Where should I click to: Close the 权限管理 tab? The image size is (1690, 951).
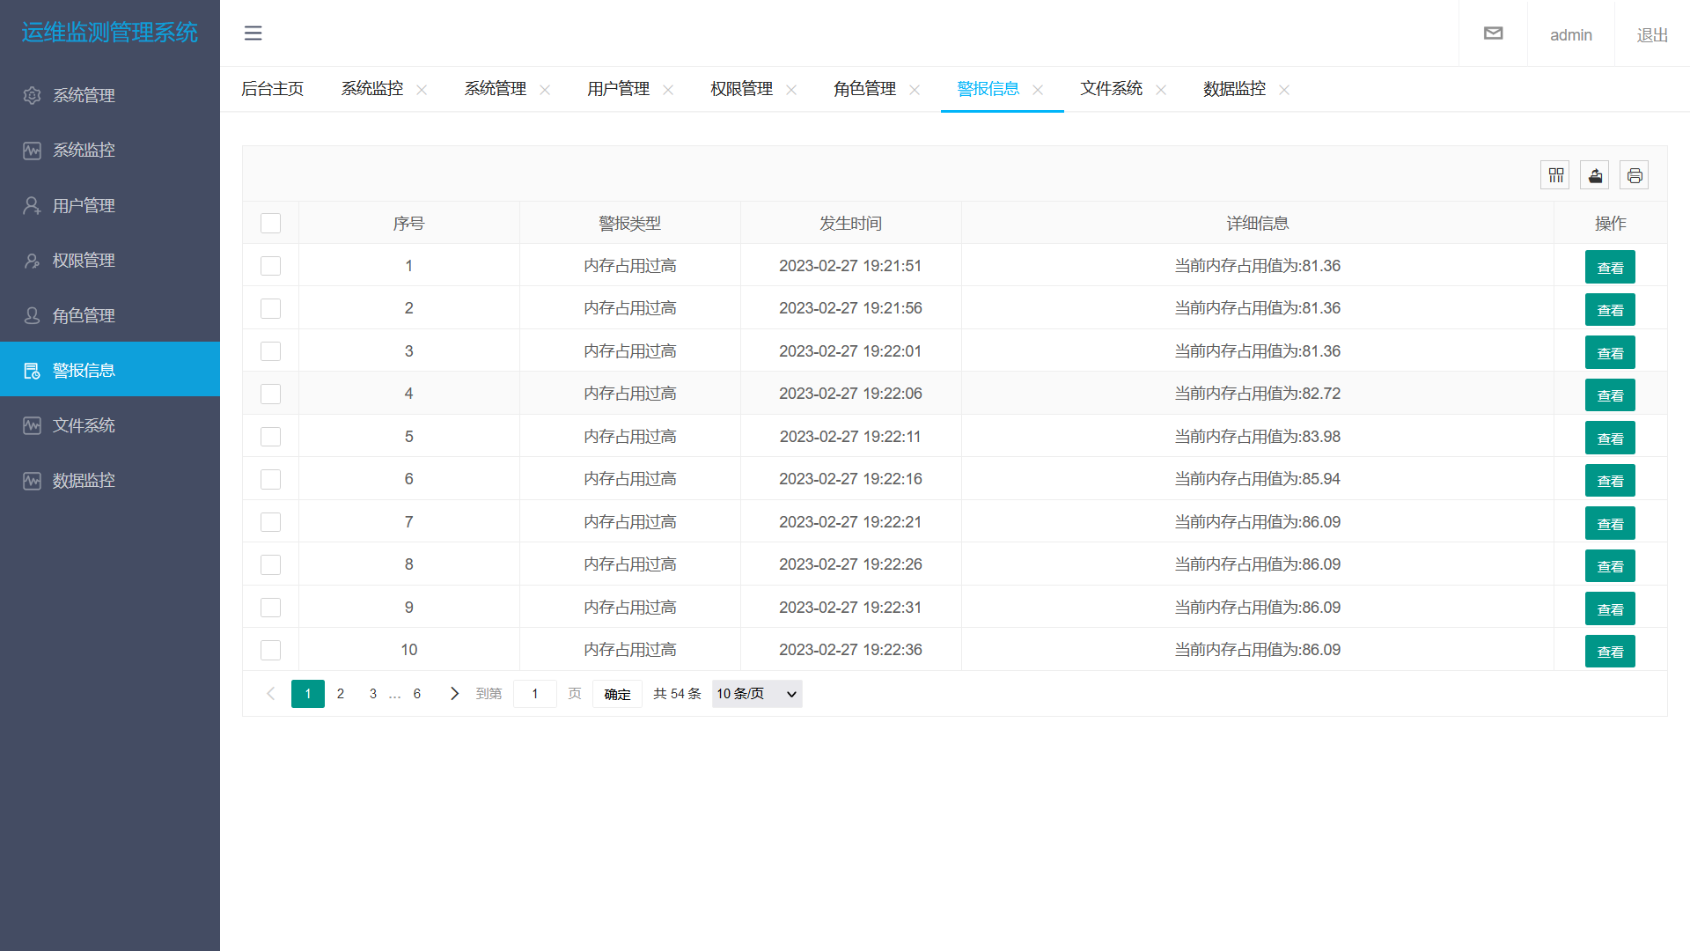point(791,90)
